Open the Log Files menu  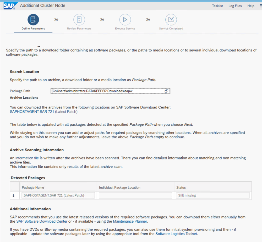pyautogui.click(x=235, y=6)
